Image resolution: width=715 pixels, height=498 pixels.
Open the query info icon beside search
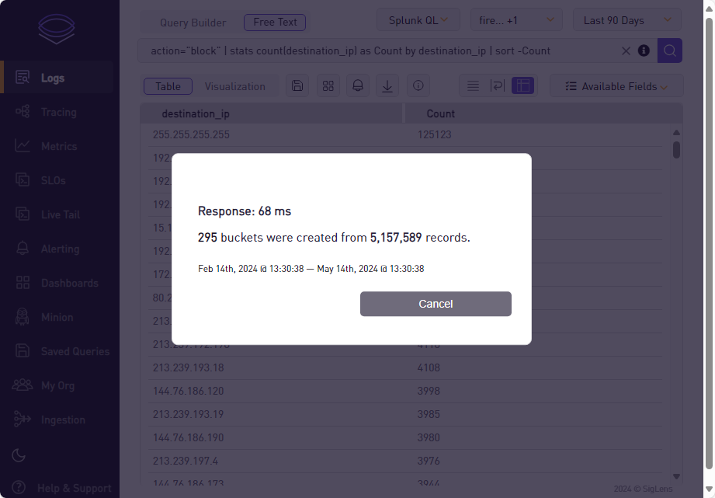coord(644,51)
